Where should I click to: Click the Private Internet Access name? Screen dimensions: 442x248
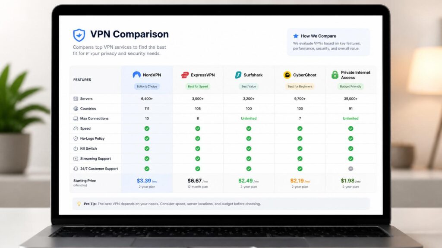(x=356, y=75)
